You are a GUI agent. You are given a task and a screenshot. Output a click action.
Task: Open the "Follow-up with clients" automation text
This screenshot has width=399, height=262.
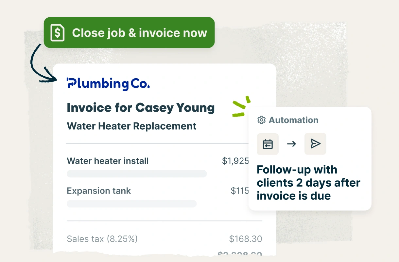(x=308, y=183)
